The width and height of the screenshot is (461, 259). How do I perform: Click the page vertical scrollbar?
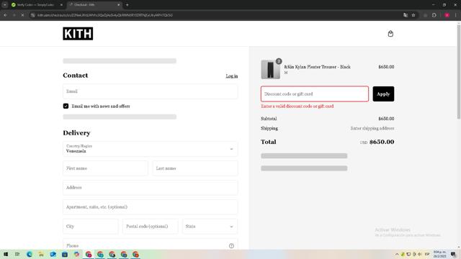(458, 72)
